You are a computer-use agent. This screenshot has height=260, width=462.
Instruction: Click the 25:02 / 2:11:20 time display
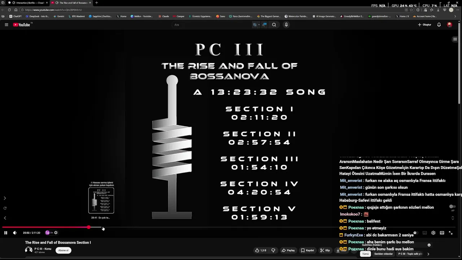pyautogui.click(x=31, y=233)
